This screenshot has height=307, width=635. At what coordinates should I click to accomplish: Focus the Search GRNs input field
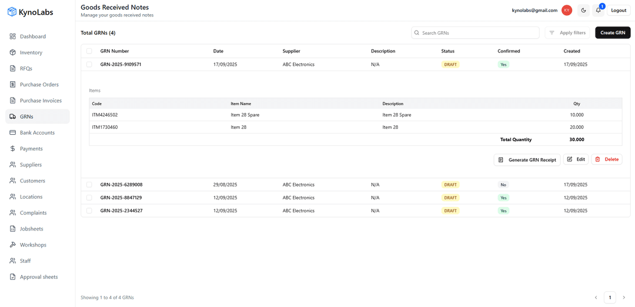point(477,33)
